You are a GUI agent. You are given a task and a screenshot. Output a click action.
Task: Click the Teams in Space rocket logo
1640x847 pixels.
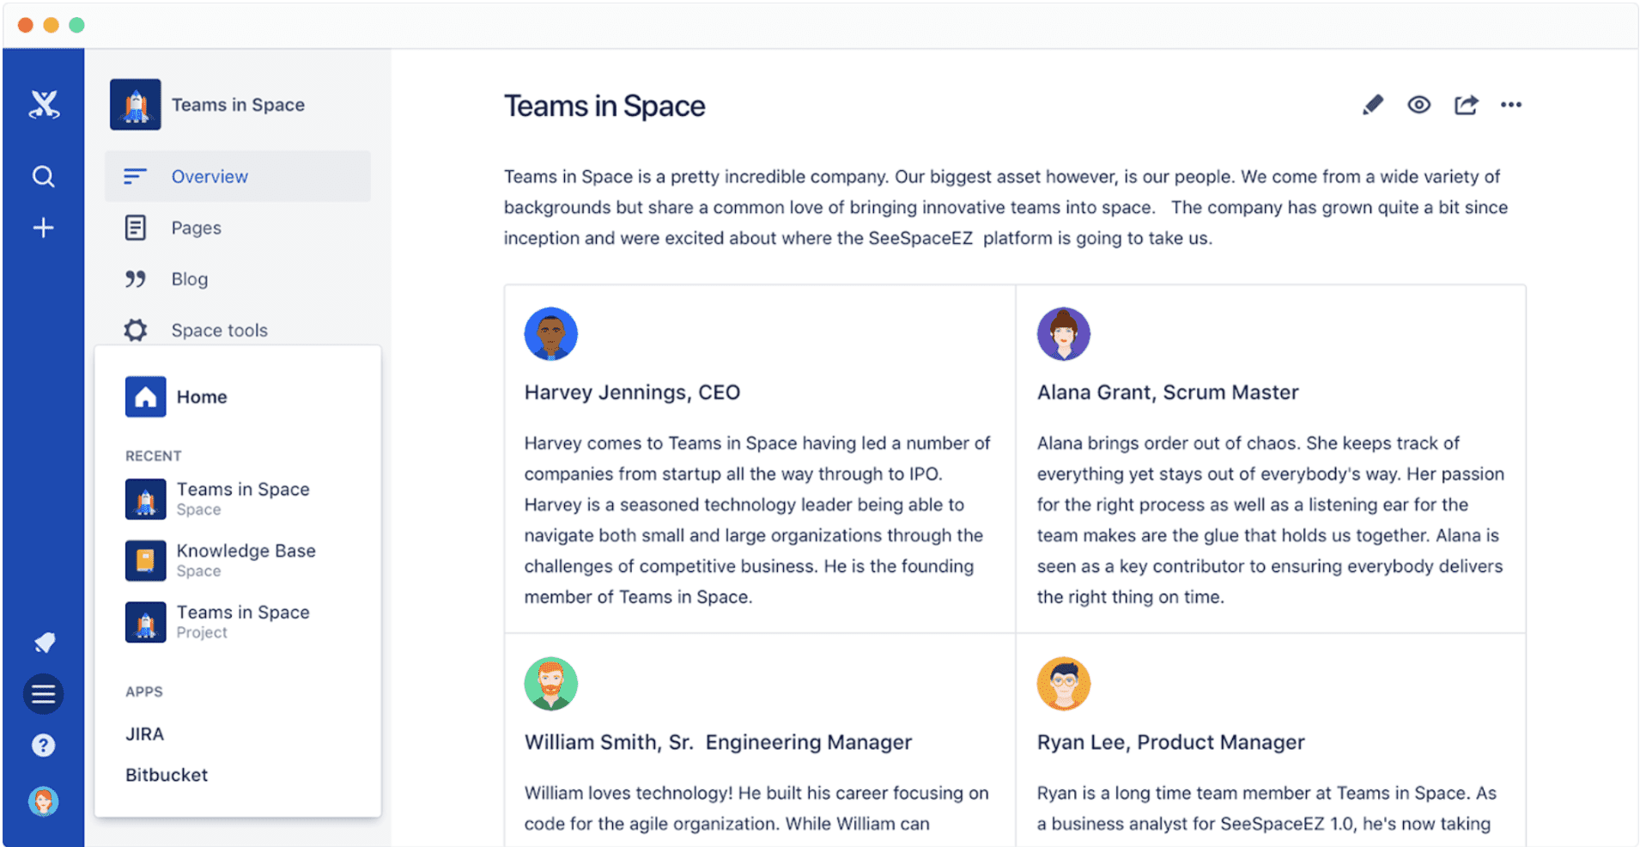134,104
